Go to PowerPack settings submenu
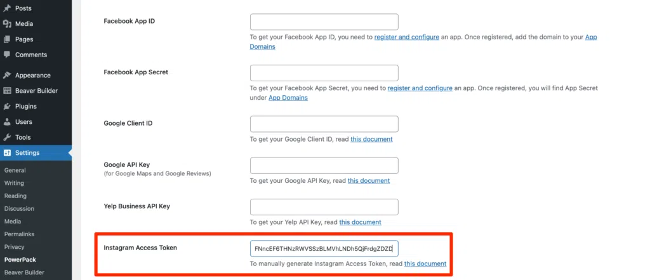Image resolution: width=650 pixels, height=280 pixels. (20, 260)
